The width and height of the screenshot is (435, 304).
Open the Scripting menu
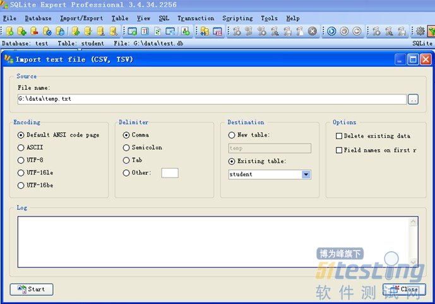[237, 18]
